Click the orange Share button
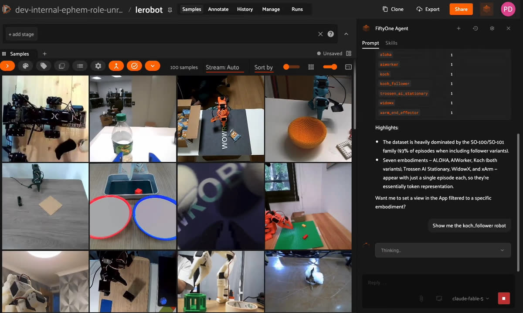 (461, 9)
